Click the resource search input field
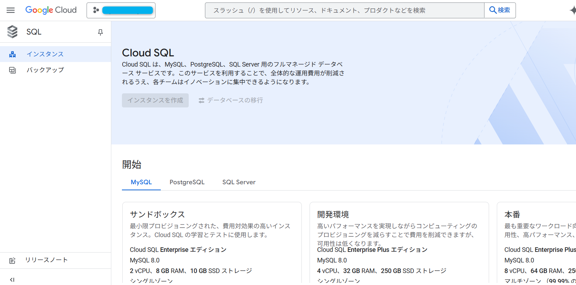This screenshot has height=285, width=576. pyautogui.click(x=345, y=10)
